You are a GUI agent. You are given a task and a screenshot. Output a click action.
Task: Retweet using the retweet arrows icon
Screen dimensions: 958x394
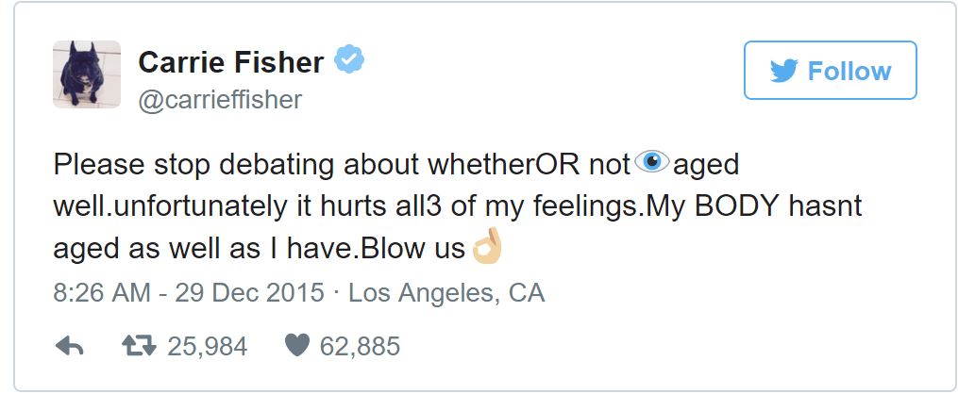141,347
